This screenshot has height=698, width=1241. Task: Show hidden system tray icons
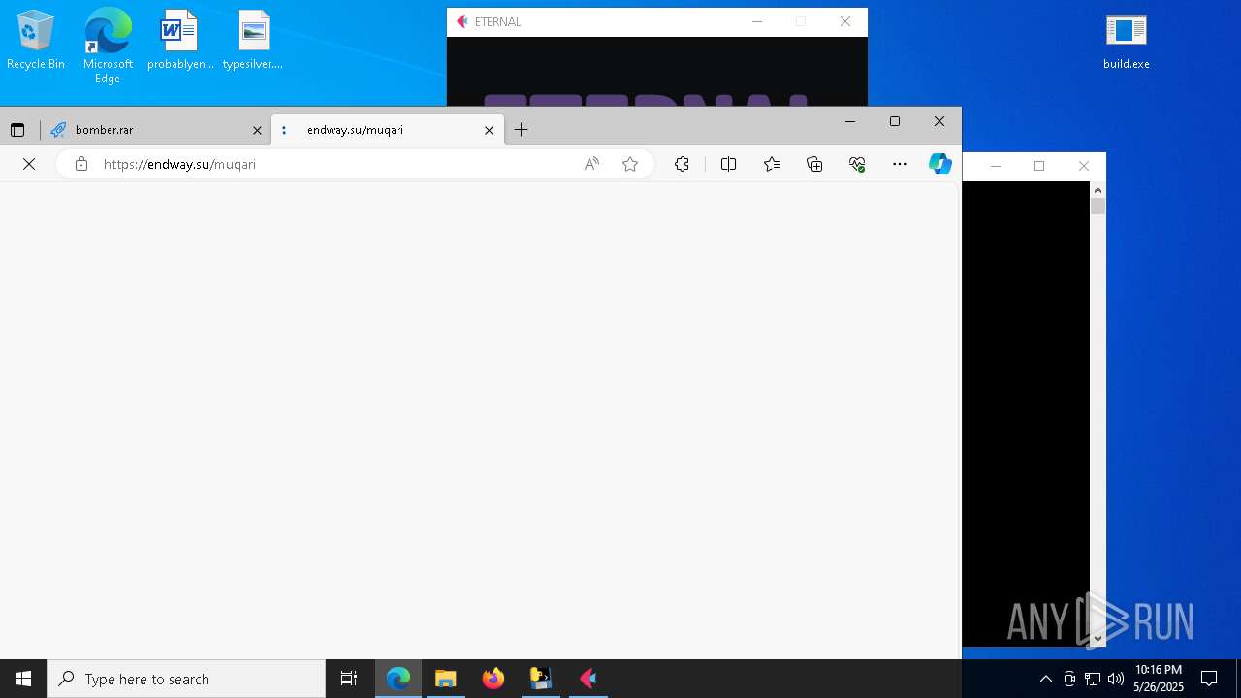pyautogui.click(x=1045, y=679)
